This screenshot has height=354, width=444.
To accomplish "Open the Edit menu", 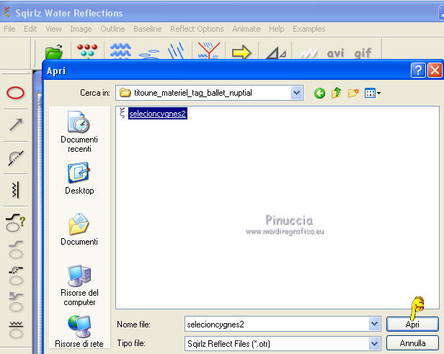I will pyautogui.click(x=30, y=29).
